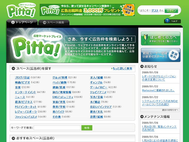Click the green 検索 button
The image size is (189, 142).
pyautogui.click(x=87, y=128)
